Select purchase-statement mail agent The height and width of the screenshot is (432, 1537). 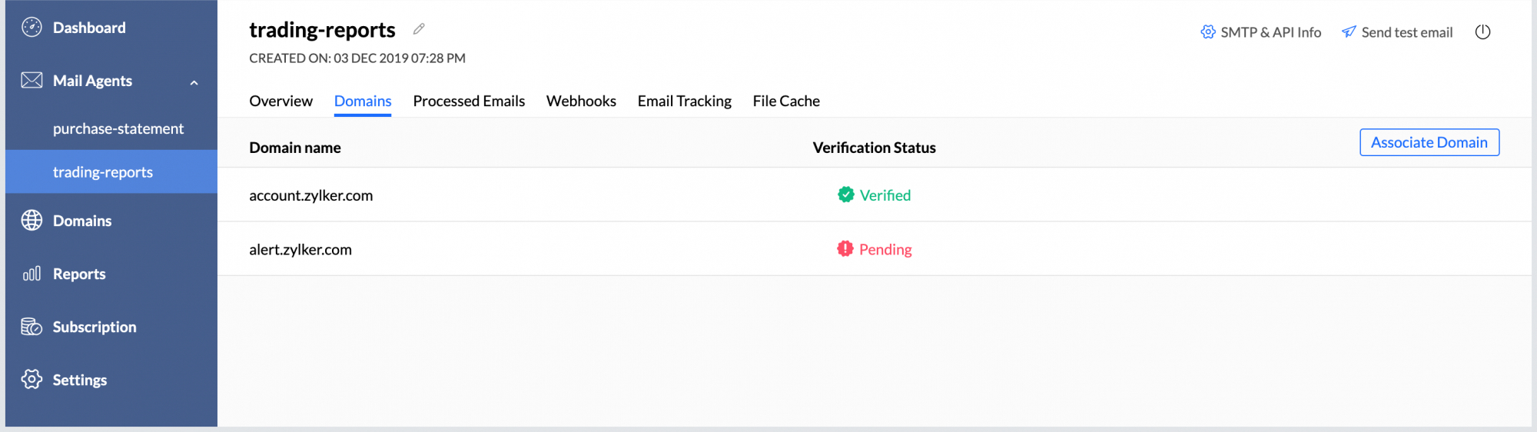(x=118, y=129)
